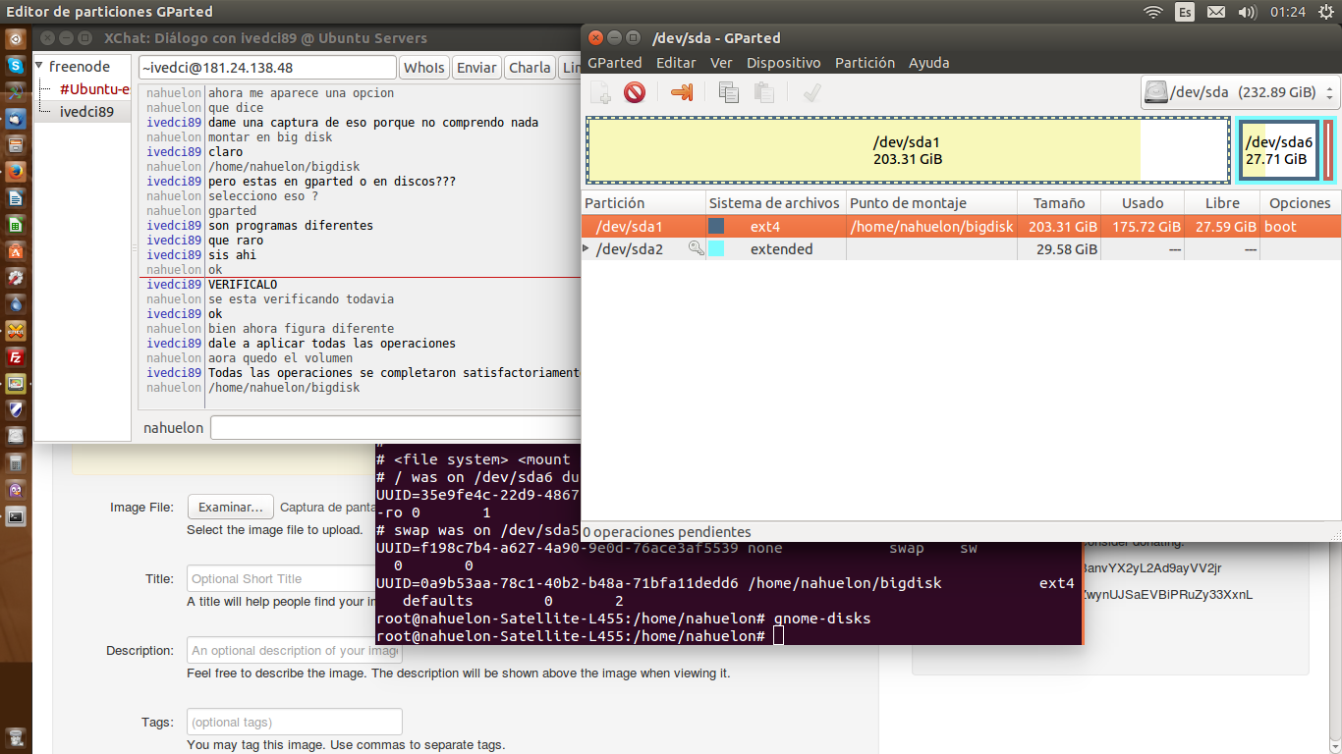This screenshot has width=1342, height=754.
Task: Click the orange Resize/Move arrow icon
Action: tap(682, 93)
